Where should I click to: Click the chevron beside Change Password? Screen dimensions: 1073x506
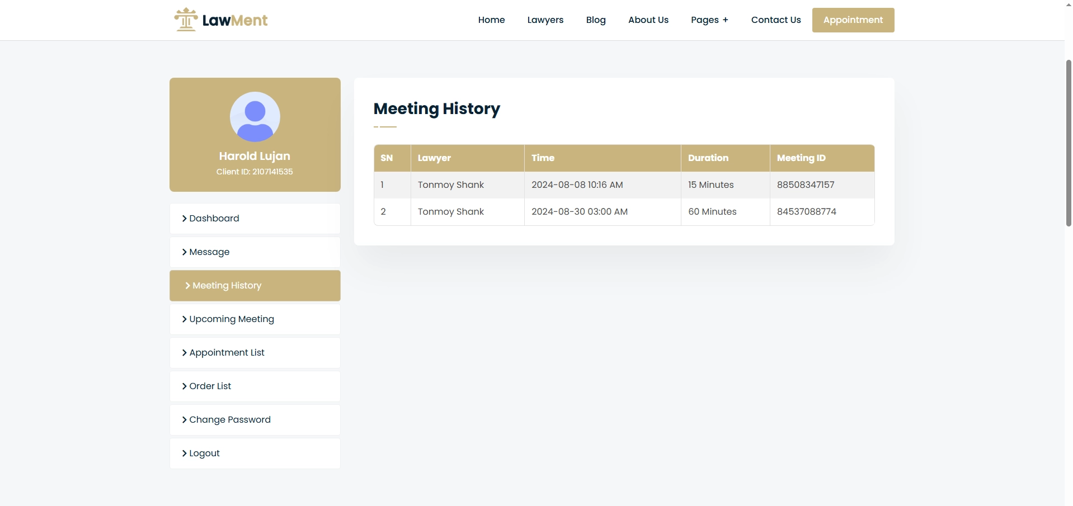click(184, 420)
